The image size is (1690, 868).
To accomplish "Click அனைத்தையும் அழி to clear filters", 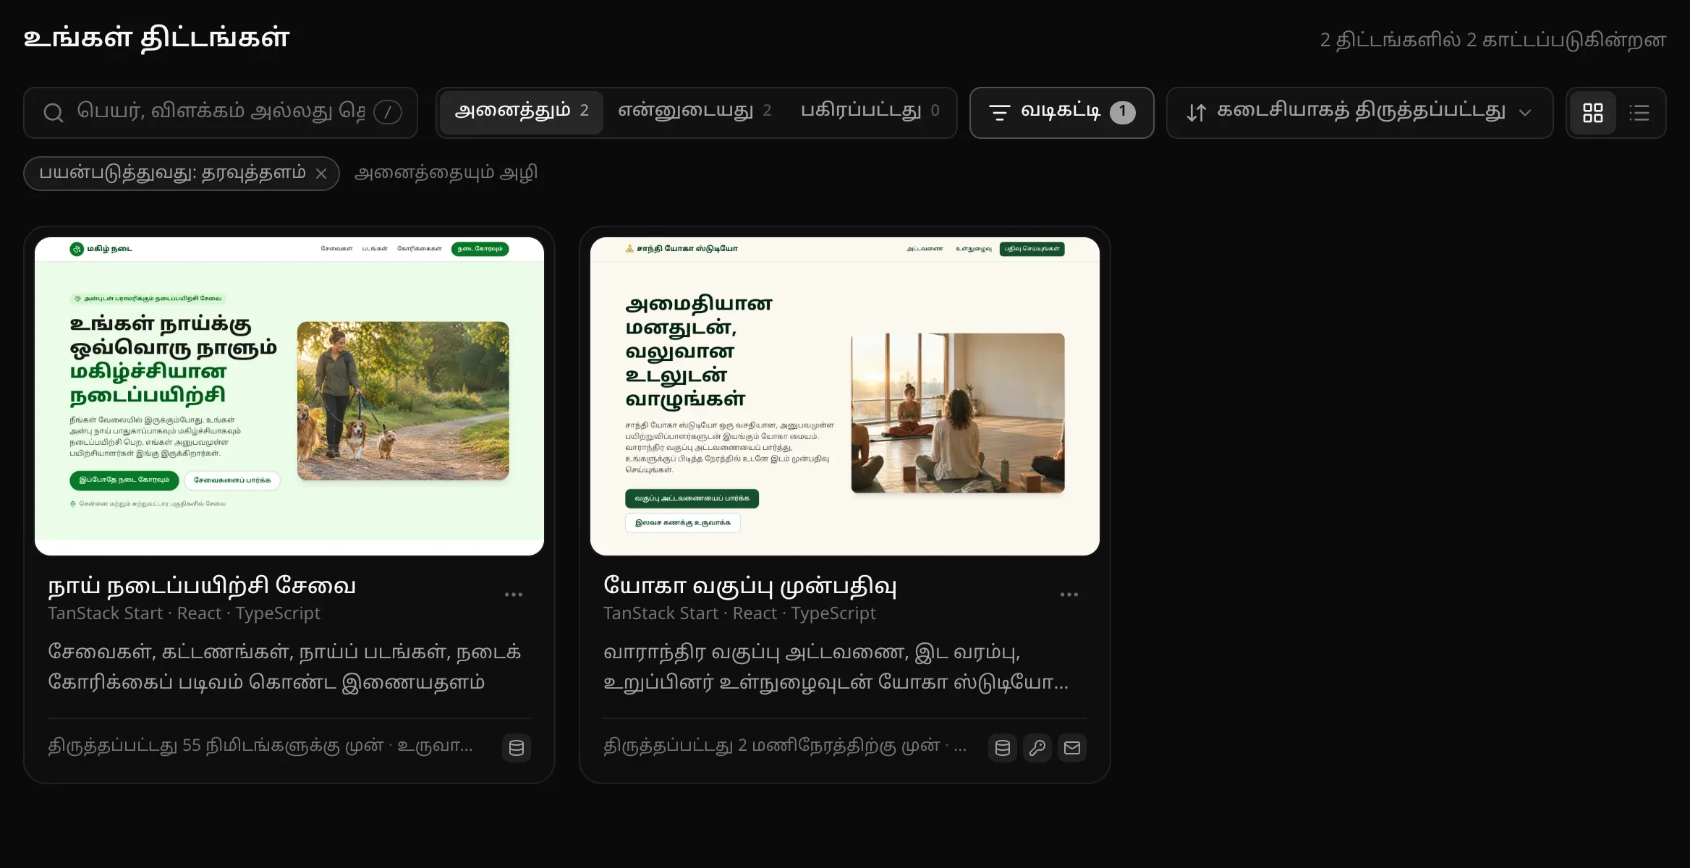I will (x=446, y=174).
